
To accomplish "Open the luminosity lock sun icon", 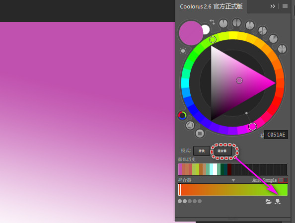I will click(183, 51).
